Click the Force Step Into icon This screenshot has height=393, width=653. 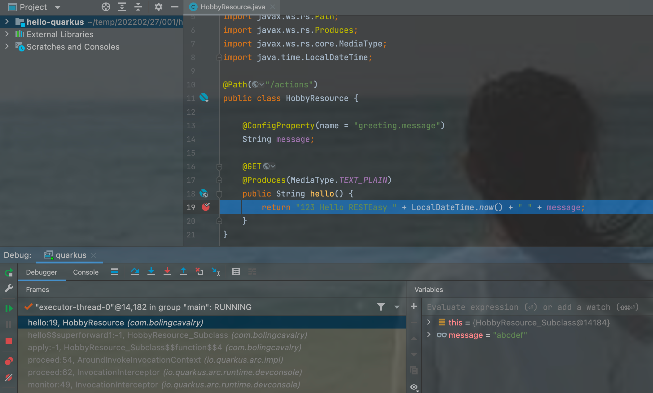click(x=167, y=272)
